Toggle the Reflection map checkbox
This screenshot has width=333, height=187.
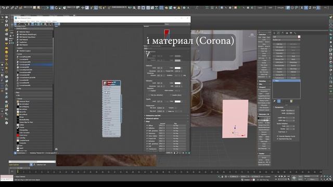tap(147, 128)
